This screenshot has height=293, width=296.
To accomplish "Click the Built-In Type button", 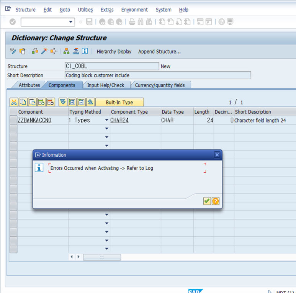I will (x=119, y=102).
